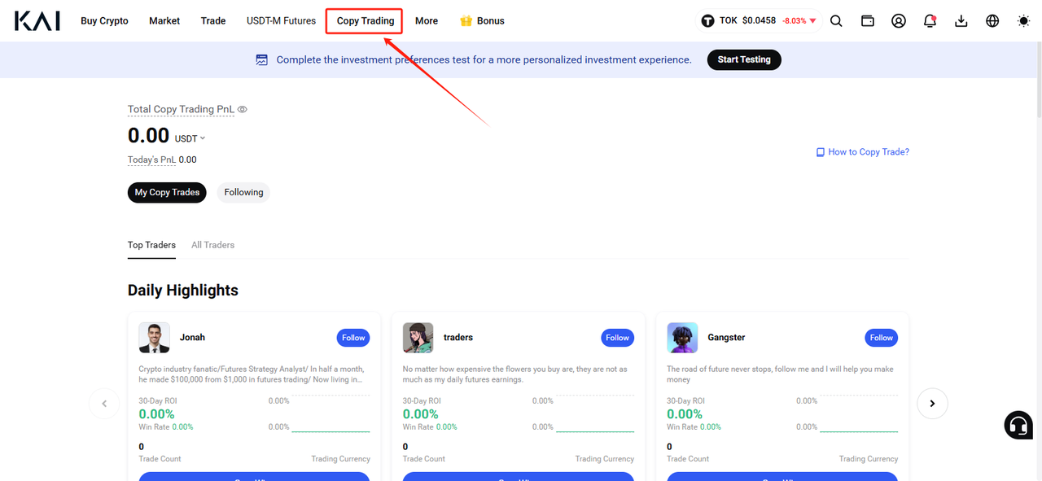Click Total Copy Trading PnL label
This screenshot has height=481, width=1042.
pos(181,109)
